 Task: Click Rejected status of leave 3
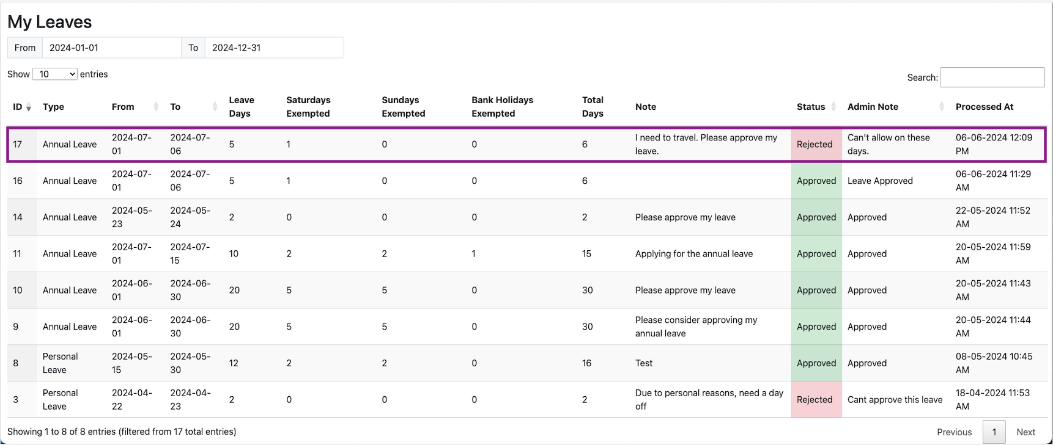pyautogui.click(x=815, y=400)
